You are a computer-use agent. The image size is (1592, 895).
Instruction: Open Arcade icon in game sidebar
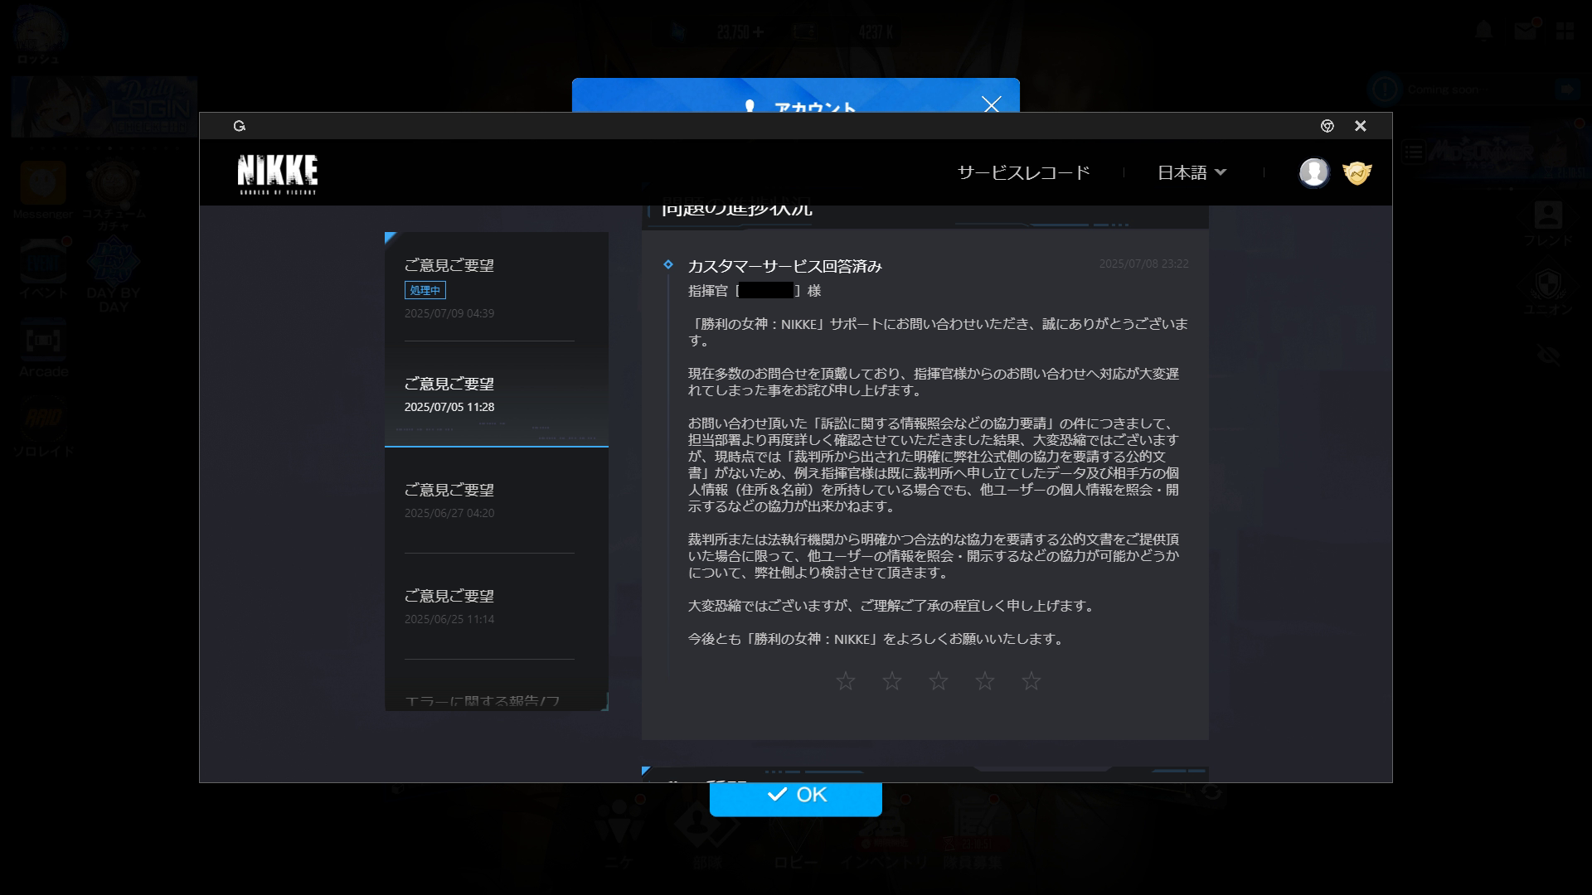coord(43,348)
